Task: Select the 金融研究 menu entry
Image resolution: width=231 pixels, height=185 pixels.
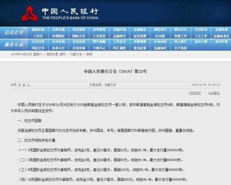Action: [x=119, y=36]
